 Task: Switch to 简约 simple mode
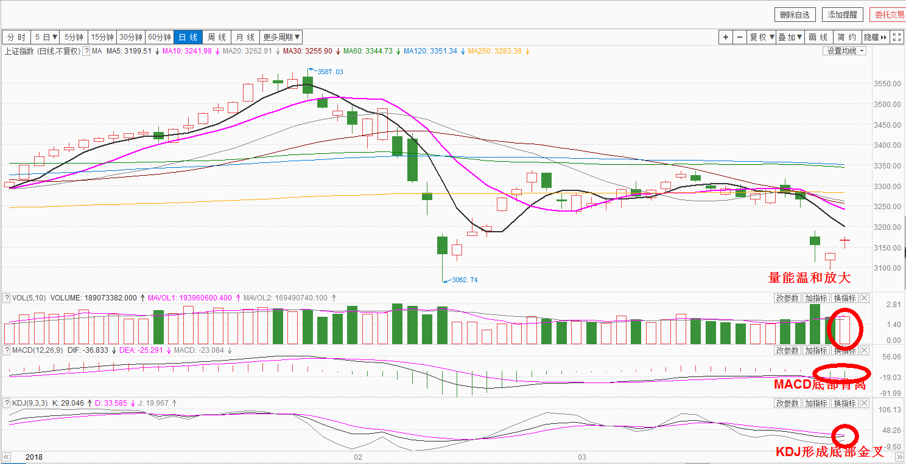coord(848,37)
